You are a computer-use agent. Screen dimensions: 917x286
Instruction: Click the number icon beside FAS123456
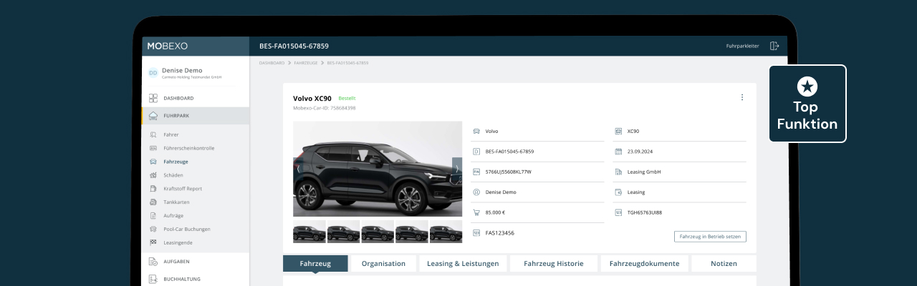tap(476, 232)
